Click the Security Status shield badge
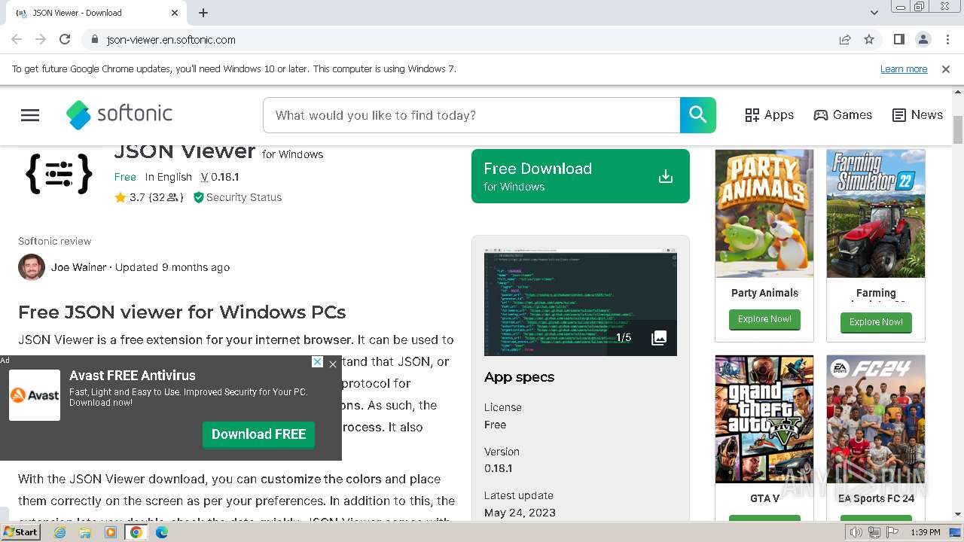 (x=237, y=197)
